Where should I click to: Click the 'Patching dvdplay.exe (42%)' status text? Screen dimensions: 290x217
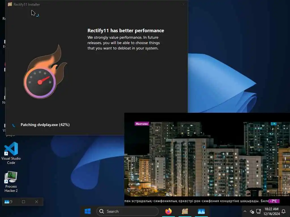45,125
